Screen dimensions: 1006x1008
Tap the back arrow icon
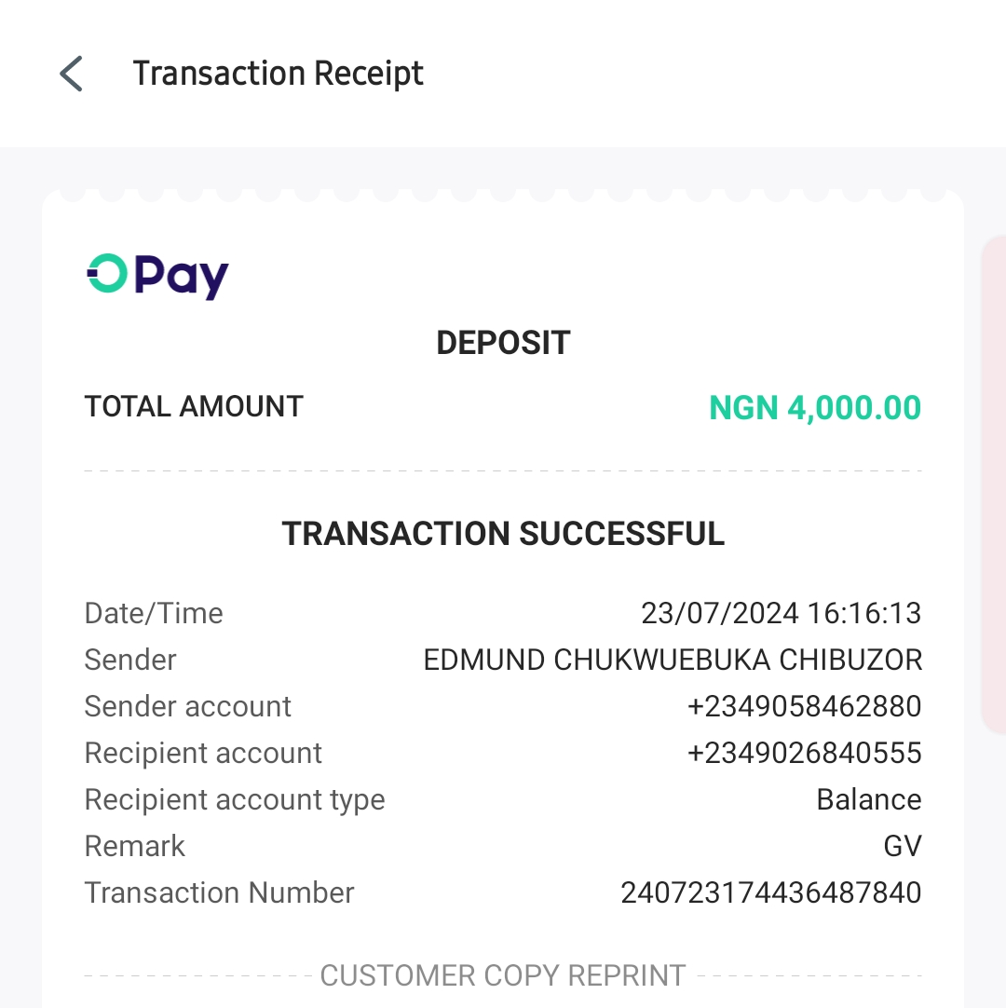point(71,74)
